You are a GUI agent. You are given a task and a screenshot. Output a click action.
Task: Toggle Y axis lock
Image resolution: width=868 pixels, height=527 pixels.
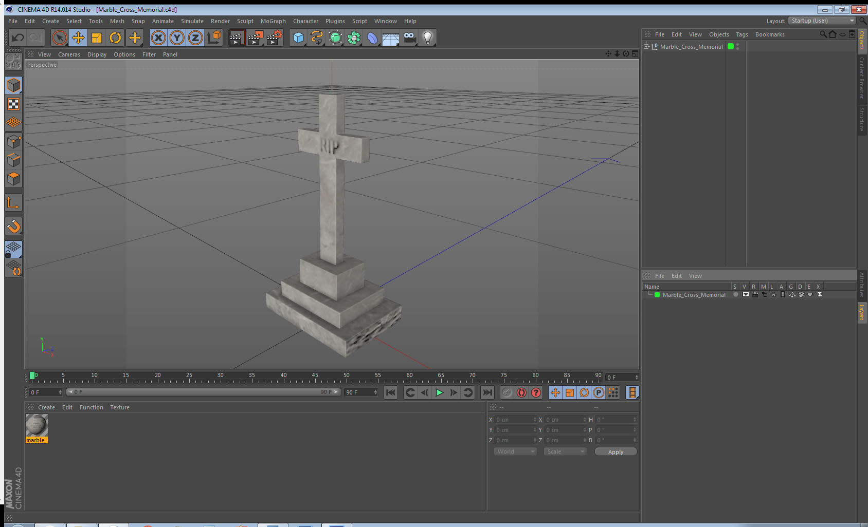pos(177,37)
